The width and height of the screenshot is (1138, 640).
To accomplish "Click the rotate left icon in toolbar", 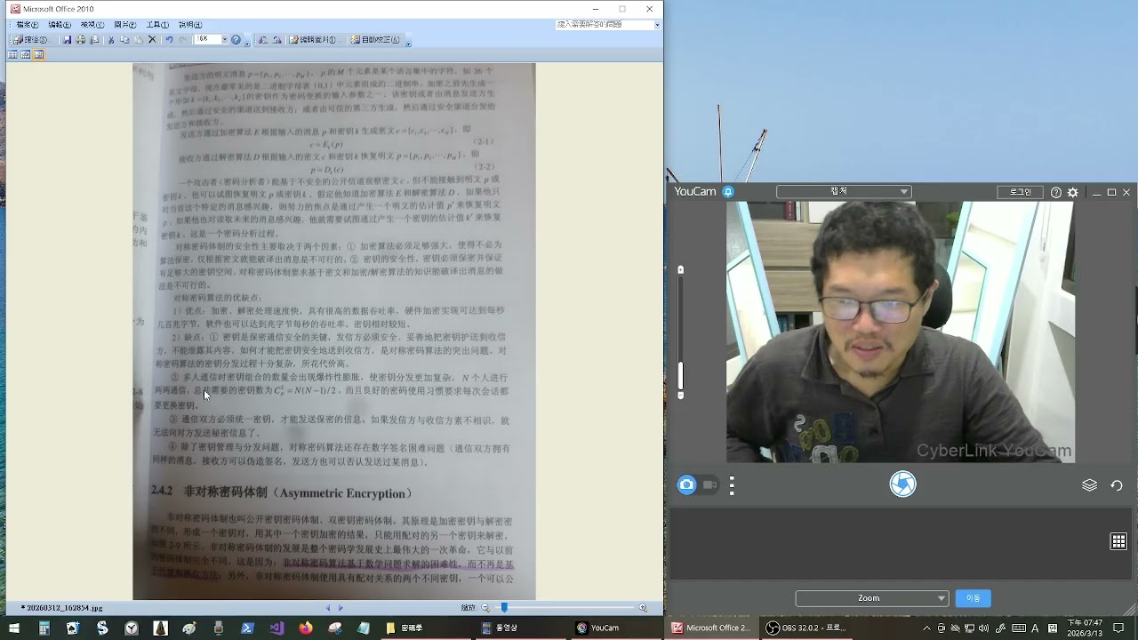I will [x=262, y=40].
